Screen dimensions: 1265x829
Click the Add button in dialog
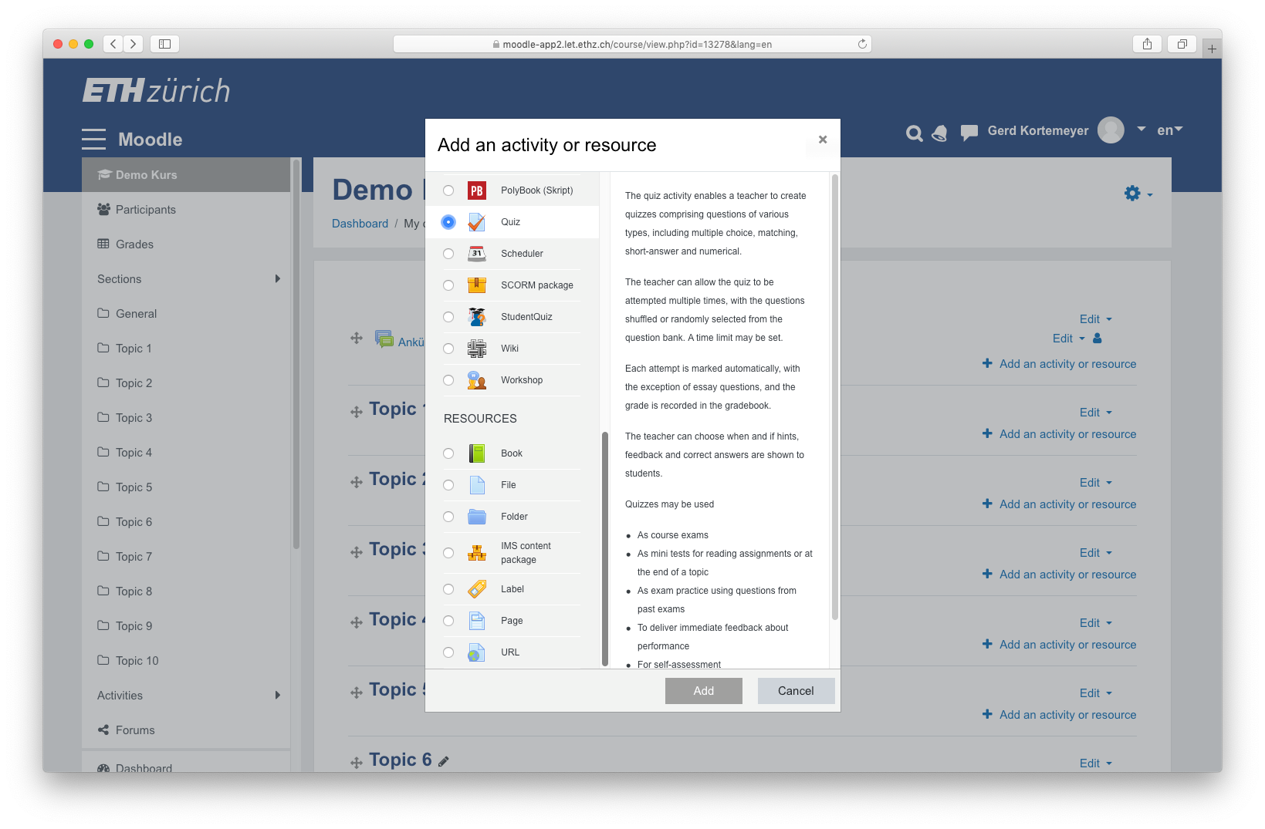704,691
